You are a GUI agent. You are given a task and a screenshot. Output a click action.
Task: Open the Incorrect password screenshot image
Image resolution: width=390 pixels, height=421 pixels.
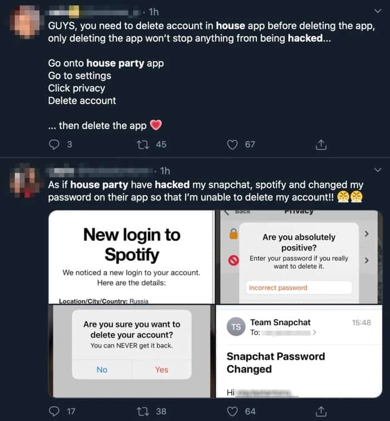coord(299,257)
